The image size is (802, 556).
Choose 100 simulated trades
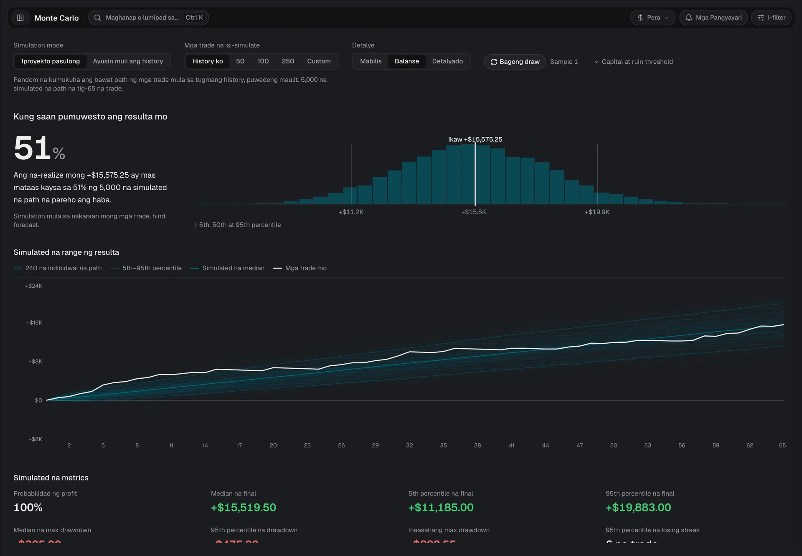click(263, 61)
